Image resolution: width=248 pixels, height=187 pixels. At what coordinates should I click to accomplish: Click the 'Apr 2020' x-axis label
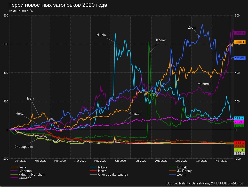pyautogui.click(x=80, y=161)
